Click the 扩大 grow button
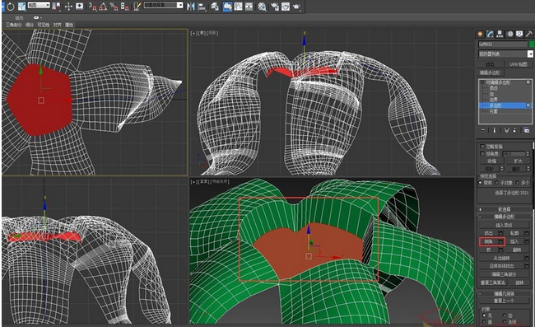Image resolution: width=535 pixels, height=327 pixels. [518, 161]
